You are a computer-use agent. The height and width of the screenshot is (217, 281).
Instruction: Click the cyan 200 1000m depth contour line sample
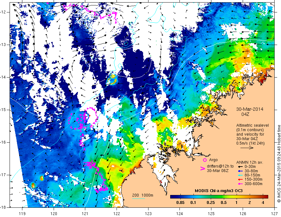139,198
